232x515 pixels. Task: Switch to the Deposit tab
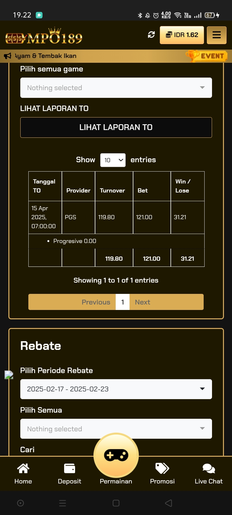tap(70, 473)
